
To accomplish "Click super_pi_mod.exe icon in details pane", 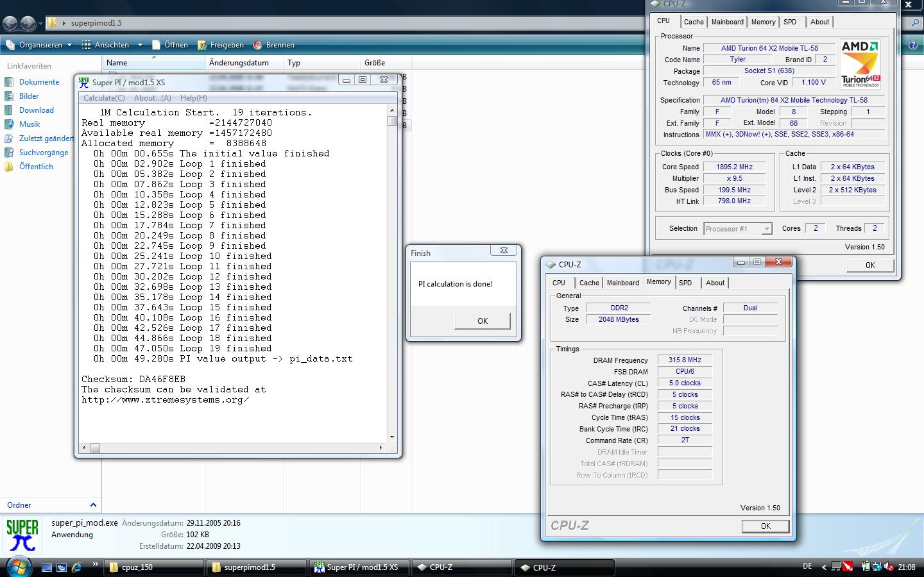I will pyautogui.click(x=22, y=536).
